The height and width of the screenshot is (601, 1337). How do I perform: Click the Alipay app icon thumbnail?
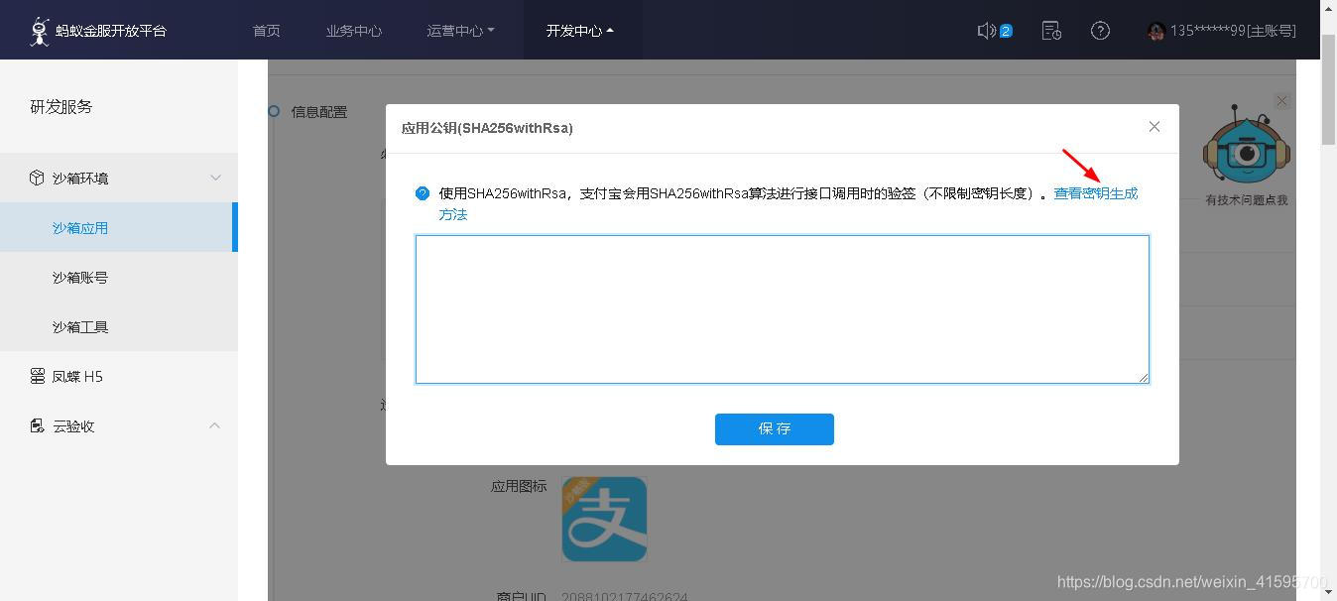pos(604,519)
